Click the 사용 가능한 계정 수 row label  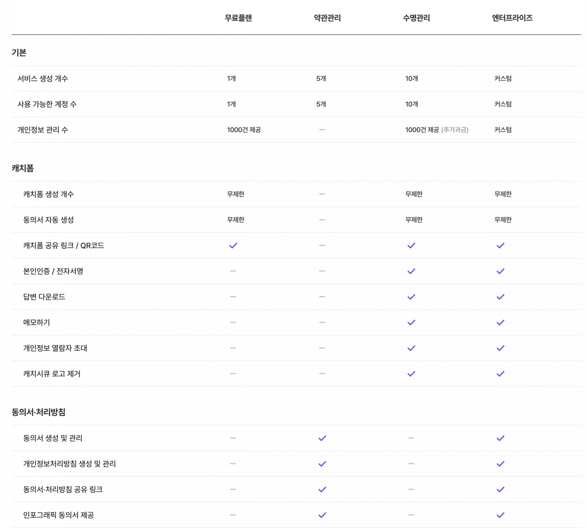pyautogui.click(x=47, y=104)
